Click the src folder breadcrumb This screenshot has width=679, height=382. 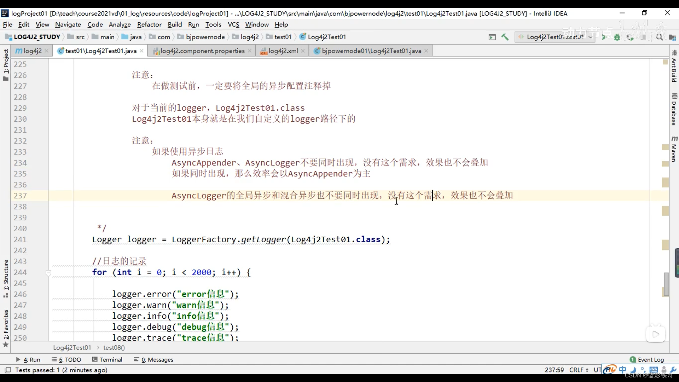(x=76, y=37)
